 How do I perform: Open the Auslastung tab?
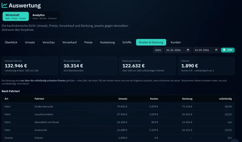[x=107, y=42]
